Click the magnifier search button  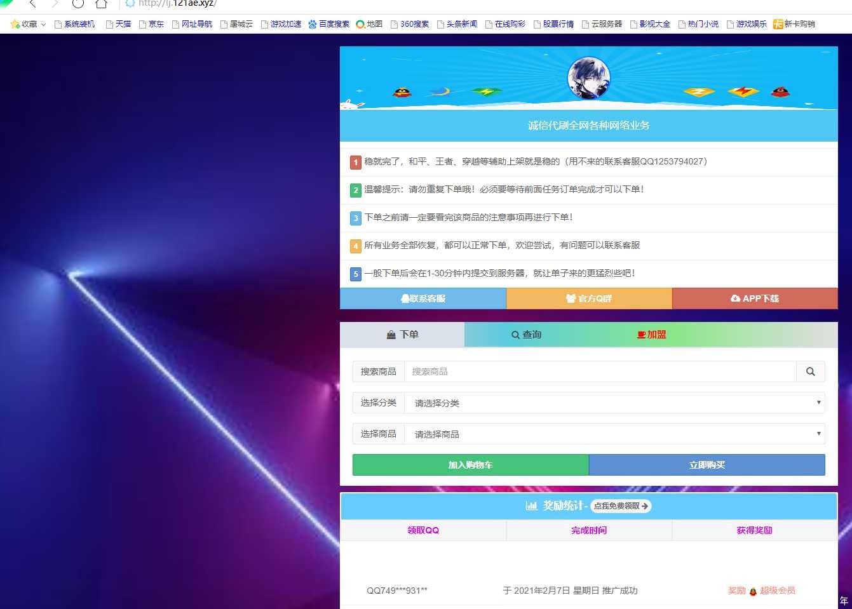(811, 371)
